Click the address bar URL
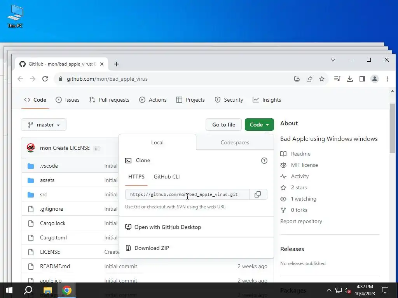Image resolution: width=398 pixels, height=298 pixels. (x=107, y=79)
